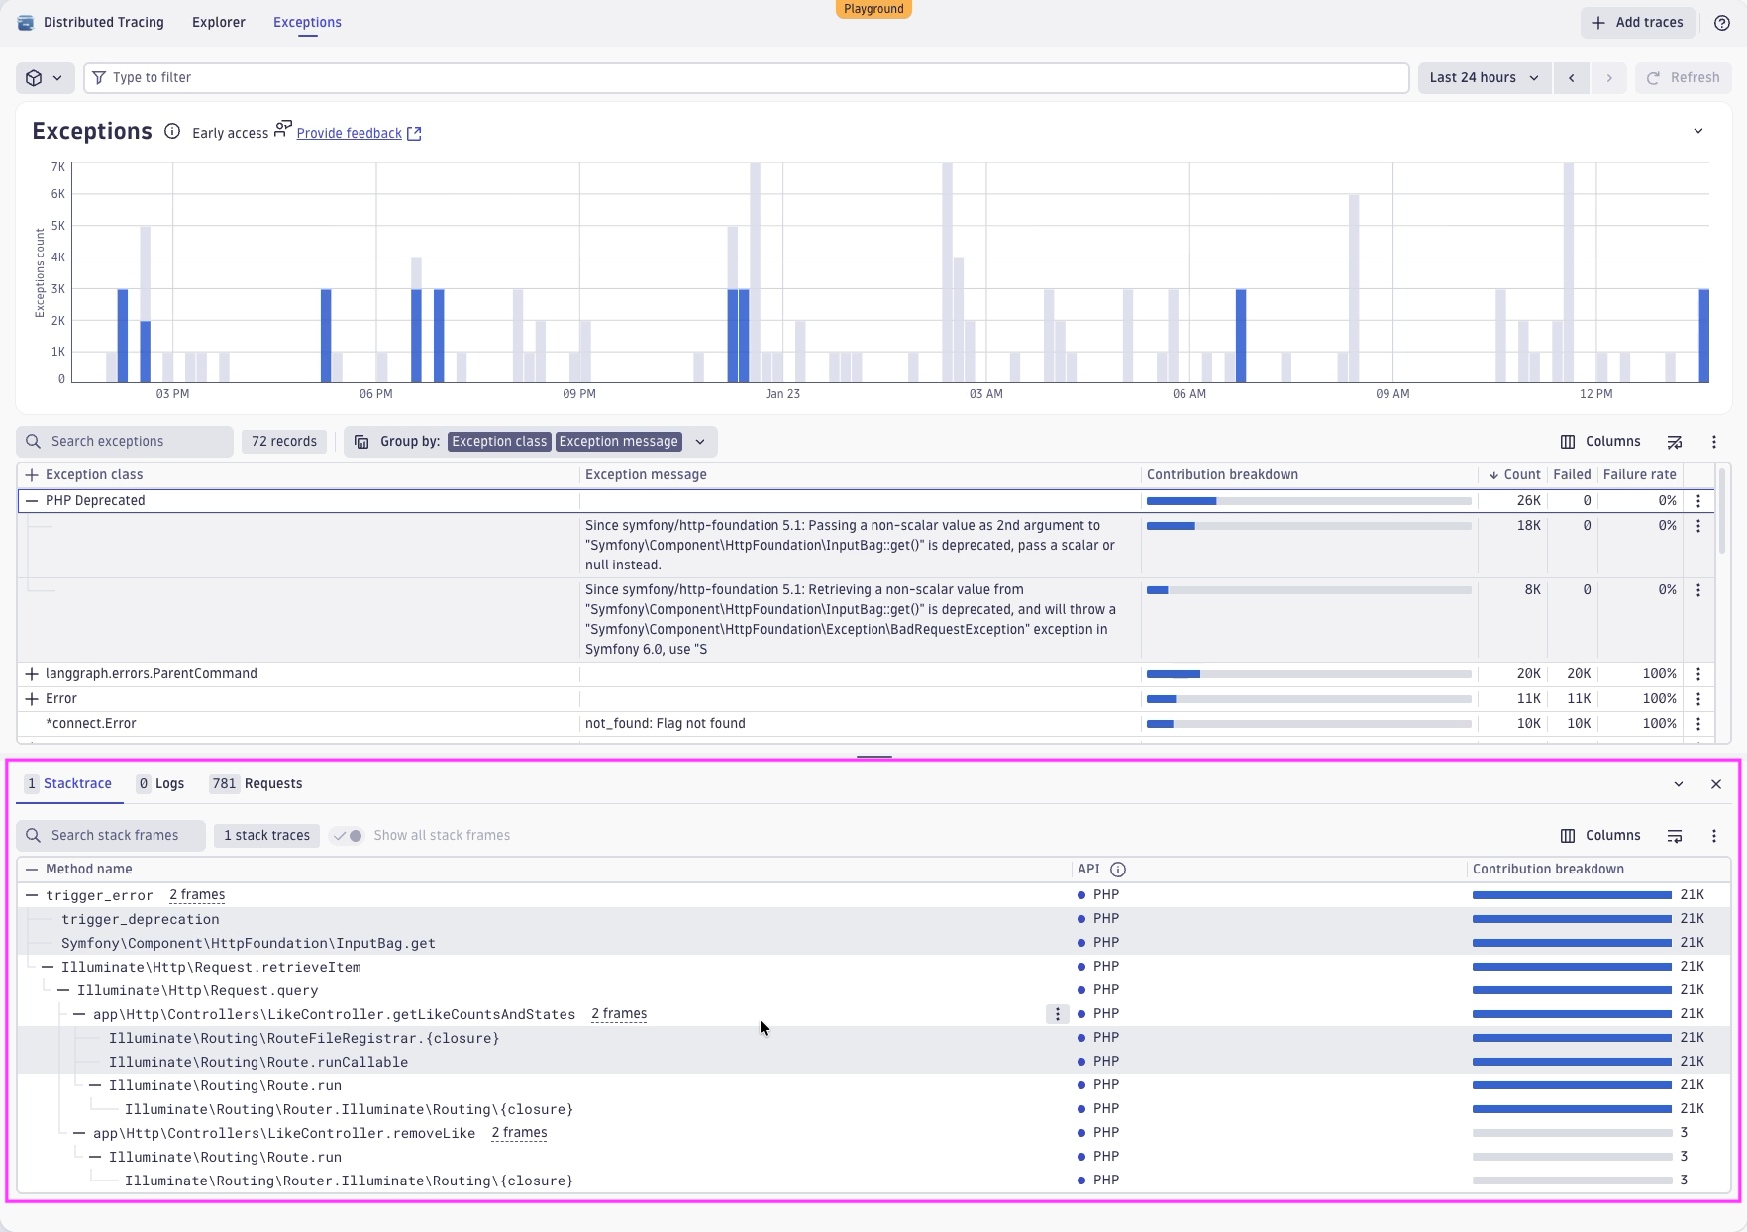Collapse the PHP Deprecated group
This screenshot has width=1747, height=1232.
click(32, 501)
